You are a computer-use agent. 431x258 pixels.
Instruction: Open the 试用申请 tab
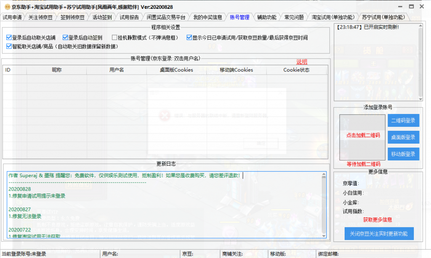(12, 17)
